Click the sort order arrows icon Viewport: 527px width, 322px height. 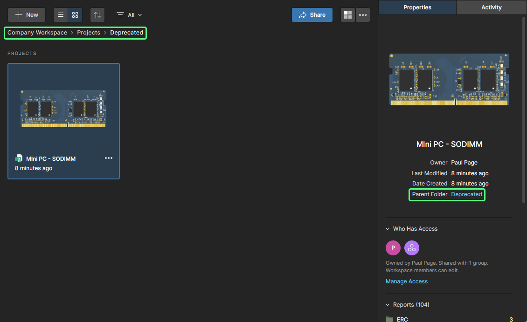(x=97, y=15)
